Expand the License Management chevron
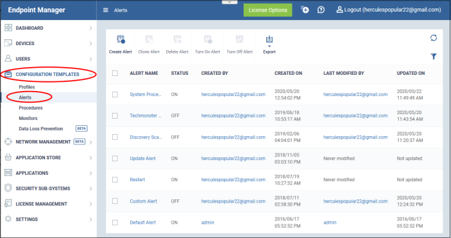This screenshot has width=451, height=238. tap(91, 204)
